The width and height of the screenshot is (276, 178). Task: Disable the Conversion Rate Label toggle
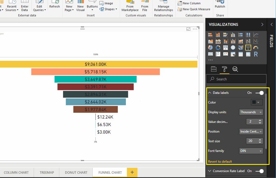[259, 171]
